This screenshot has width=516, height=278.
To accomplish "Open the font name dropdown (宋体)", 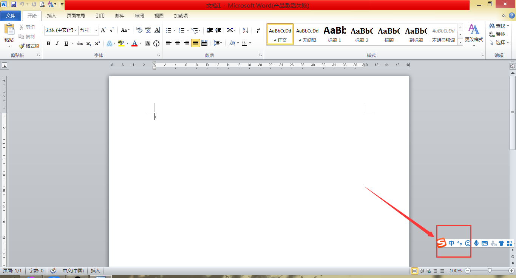I will coord(76,30).
